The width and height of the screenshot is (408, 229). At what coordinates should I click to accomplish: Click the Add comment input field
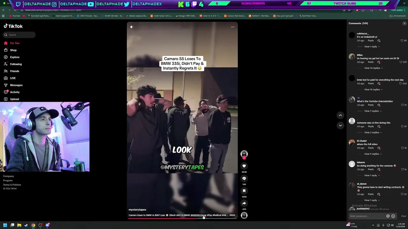pos(367,216)
